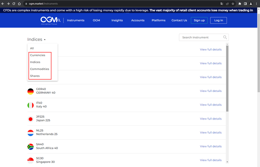Click the Italy 40 instrument name

click(42, 107)
